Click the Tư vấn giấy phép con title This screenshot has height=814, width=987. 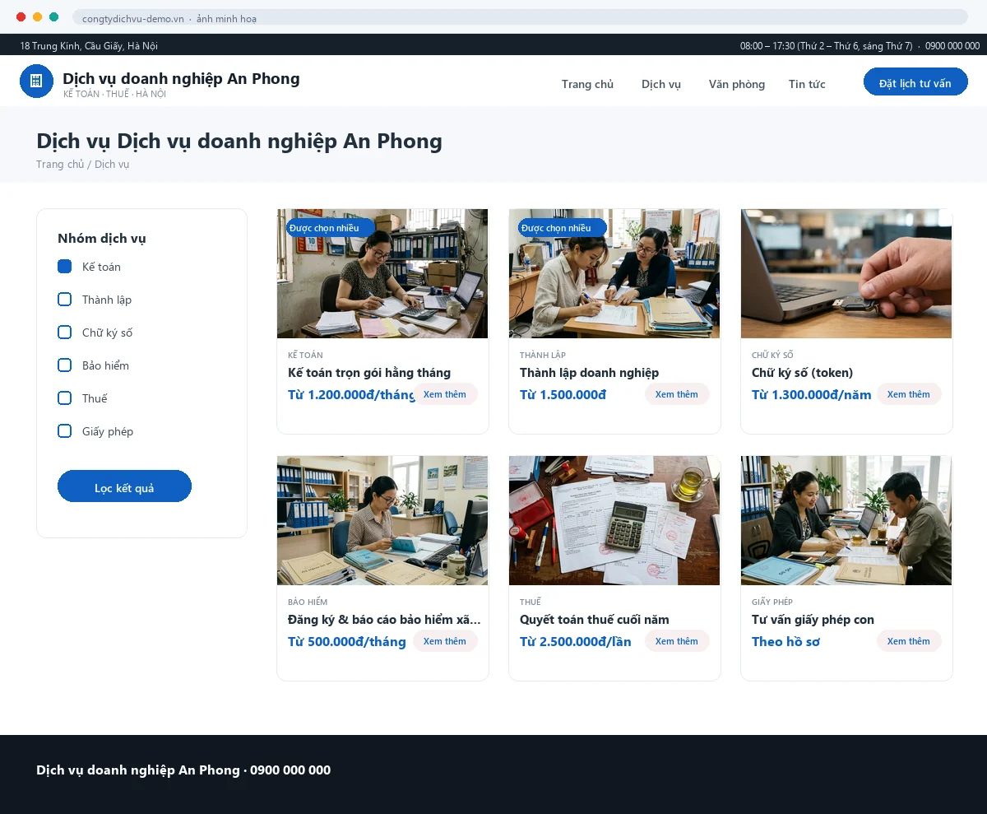pos(813,620)
